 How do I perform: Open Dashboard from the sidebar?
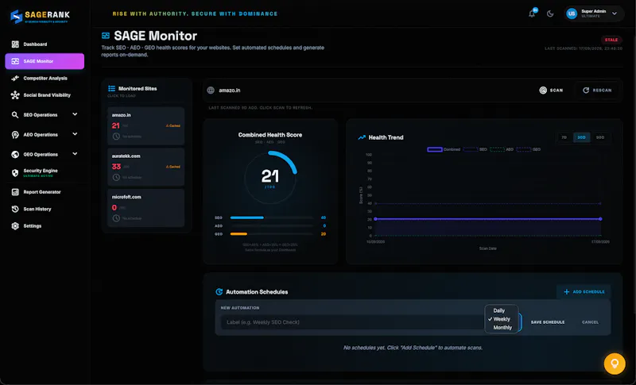pyautogui.click(x=45, y=44)
